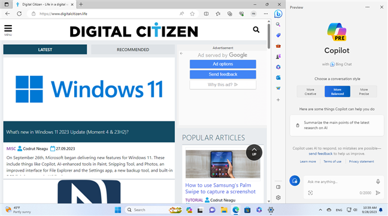Open Copilot pane more options
This screenshot has height=216, width=388.
pyautogui.click(x=368, y=7)
